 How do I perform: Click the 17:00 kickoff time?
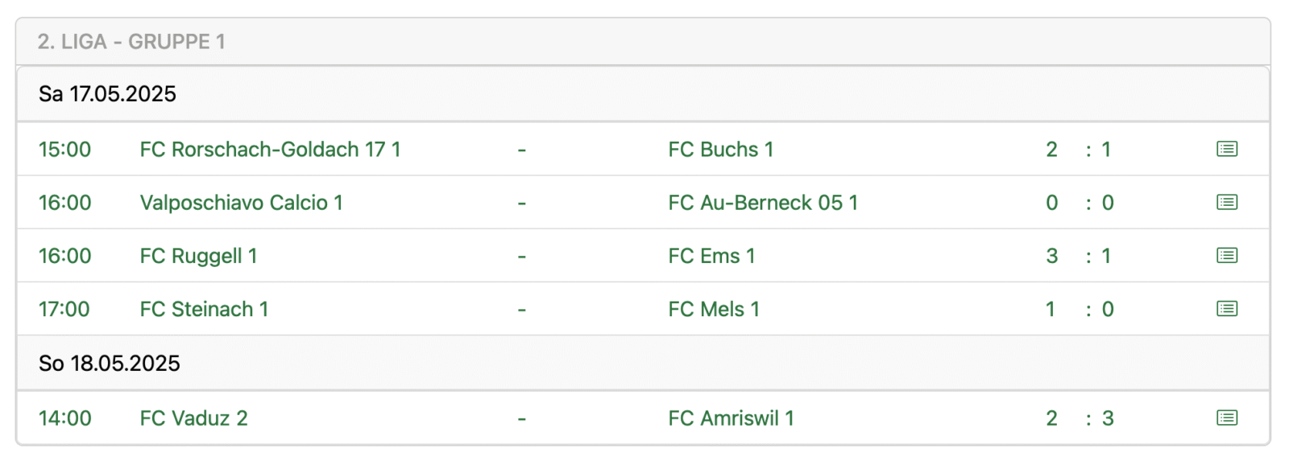(x=64, y=309)
